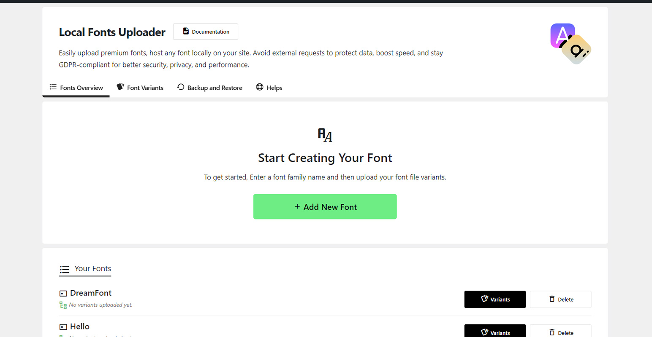Click the 'To get started' instruction text
This screenshot has width=652, height=337.
[x=325, y=177]
